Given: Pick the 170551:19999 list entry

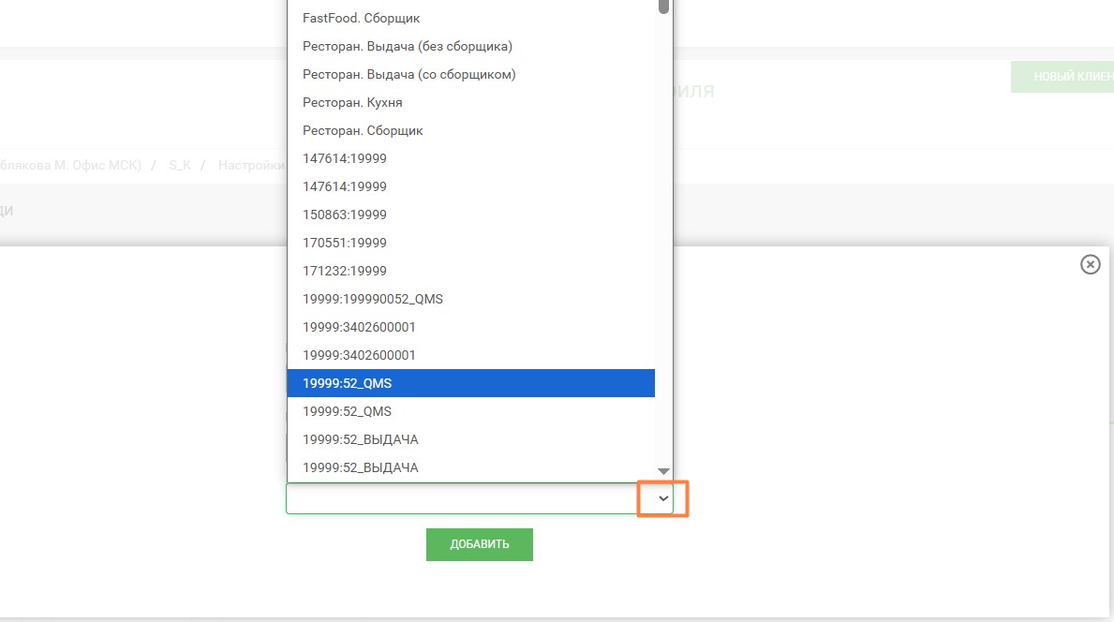Looking at the screenshot, I should coord(344,243).
